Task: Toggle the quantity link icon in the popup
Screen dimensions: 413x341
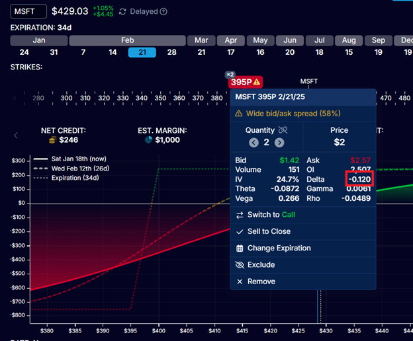Action: tap(283, 130)
